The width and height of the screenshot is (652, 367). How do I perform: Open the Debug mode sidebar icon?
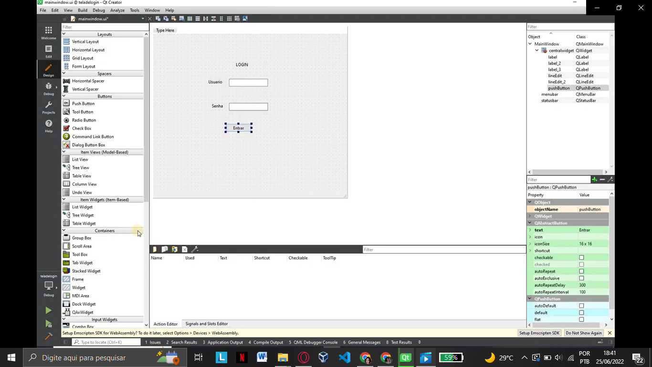pos(48,88)
